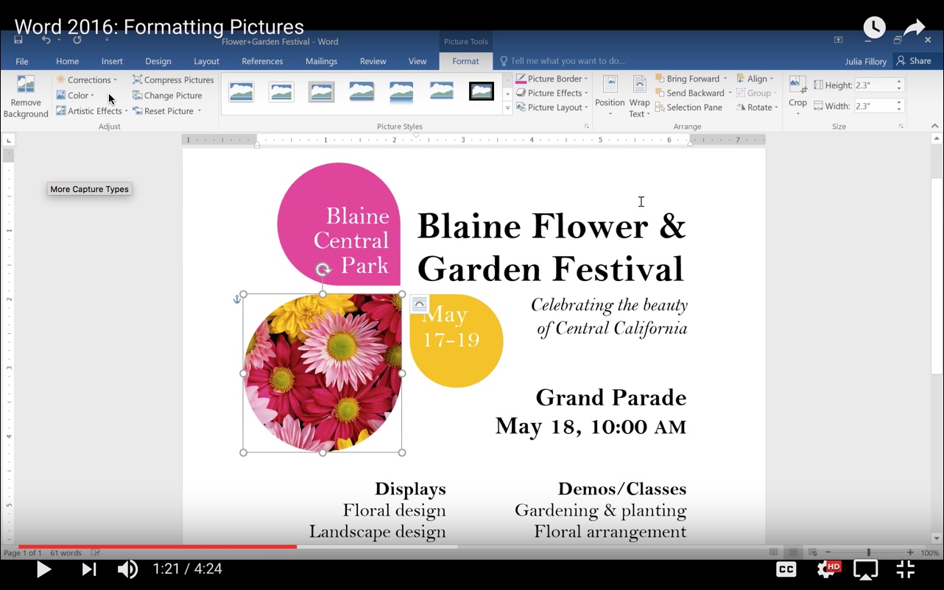Click the 61 words count in status bar
The width and height of the screenshot is (944, 590).
[x=66, y=553]
